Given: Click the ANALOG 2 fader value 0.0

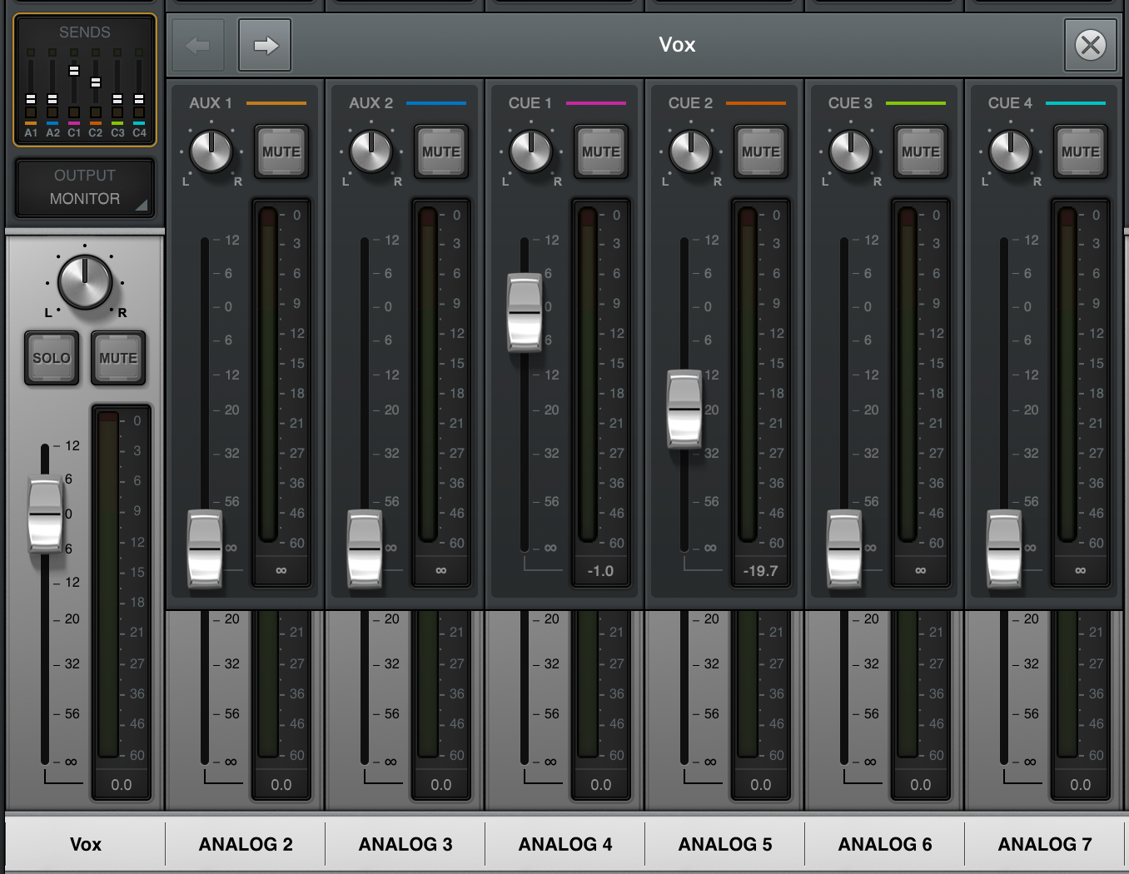Looking at the screenshot, I should click(281, 784).
